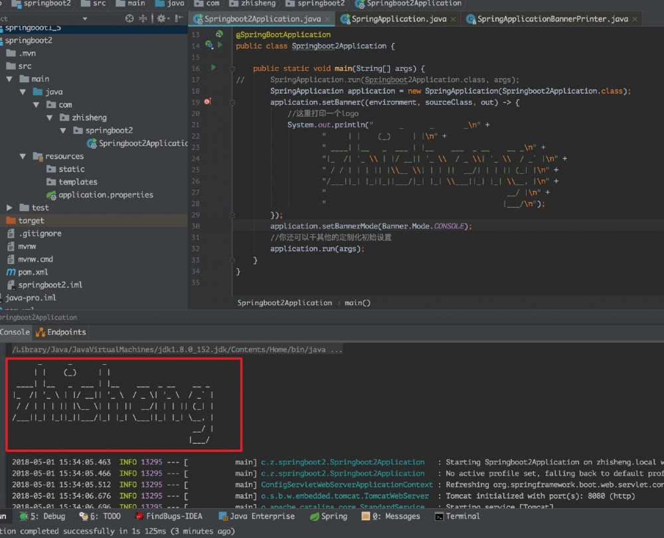The image size is (664, 538).
Task: Expand the test folder
Action: tap(9, 208)
